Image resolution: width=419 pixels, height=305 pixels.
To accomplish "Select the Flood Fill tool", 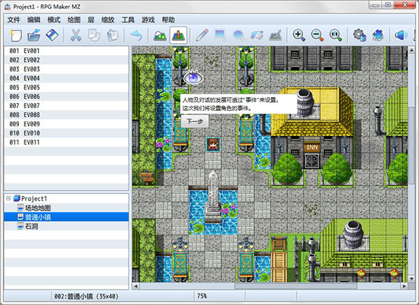I will pyautogui.click(x=257, y=36).
